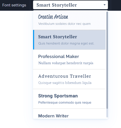This screenshot has height=128, width=121.
Task: Click the Nullam volutpat hendrerit turpis text
Action: (x=66, y=63)
